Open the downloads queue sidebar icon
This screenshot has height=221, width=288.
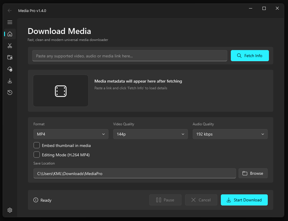click(x=10, y=81)
